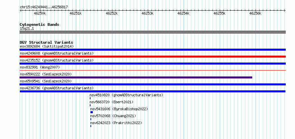Click the blue bar under esv3892684
The image size is (295, 139).
[x=152, y=50]
